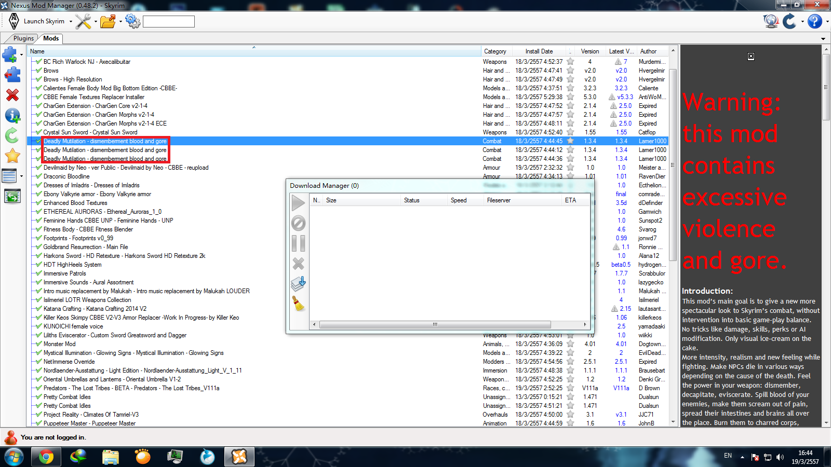Viewport: 831px width, 467px height.
Task: Expand the help icon dropdown arrow
Action: click(827, 22)
